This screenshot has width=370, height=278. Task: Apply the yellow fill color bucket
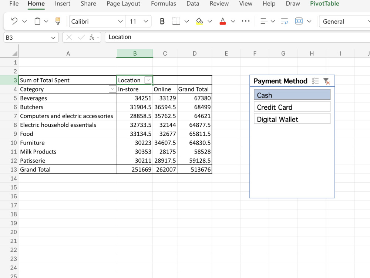(199, 21)
